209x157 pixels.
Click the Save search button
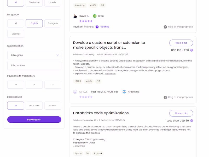(x=34, y=120)
